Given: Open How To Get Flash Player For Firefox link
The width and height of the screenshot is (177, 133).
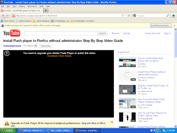Looking at the screenshot, I should [x=152, y=114].
